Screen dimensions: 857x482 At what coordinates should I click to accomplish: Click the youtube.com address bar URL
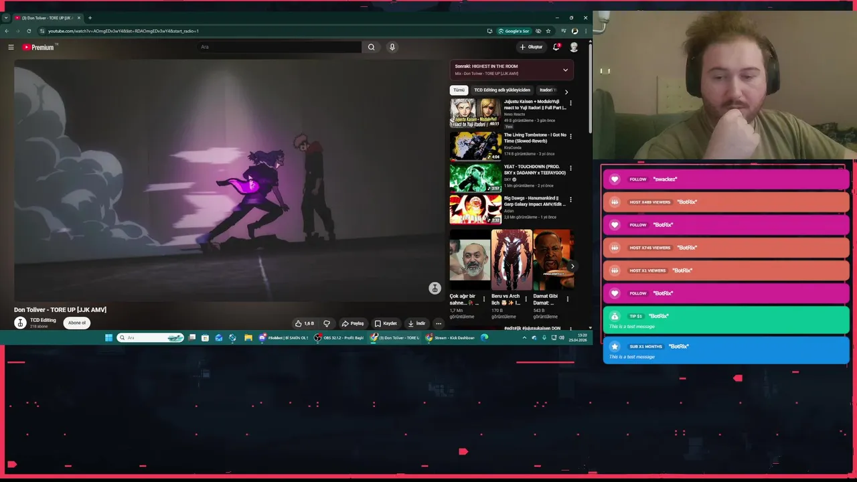[123, 31]
